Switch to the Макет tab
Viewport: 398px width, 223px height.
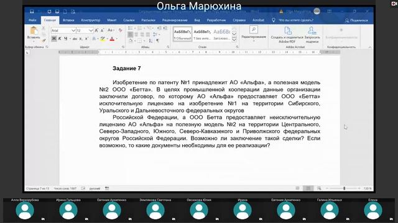tap(112, 20)
